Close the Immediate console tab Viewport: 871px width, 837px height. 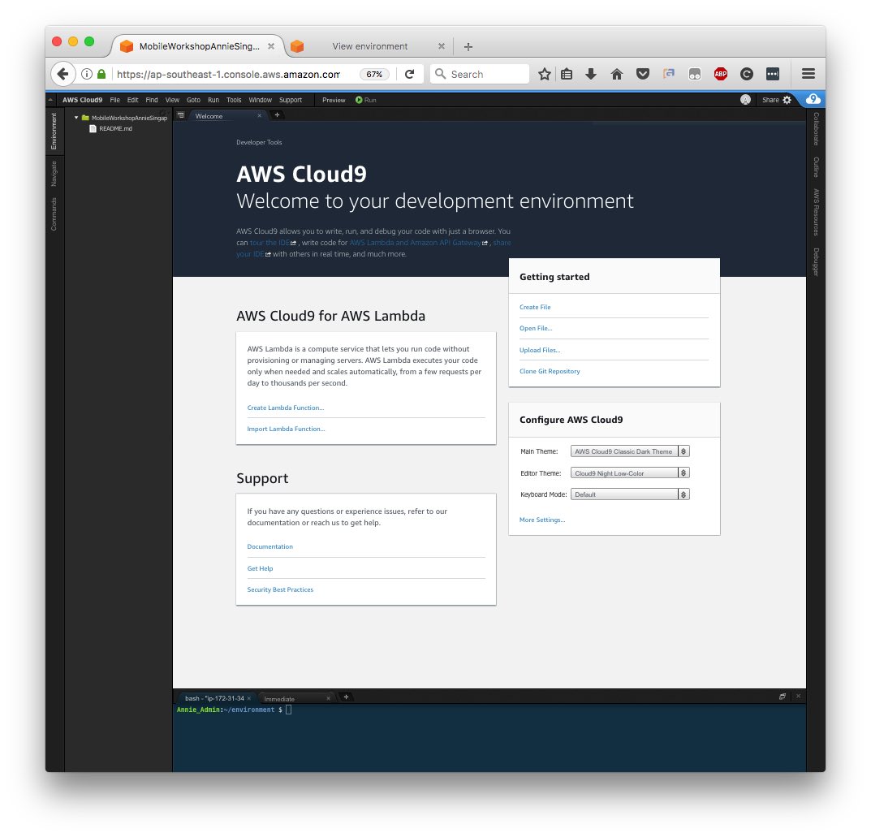328,699
